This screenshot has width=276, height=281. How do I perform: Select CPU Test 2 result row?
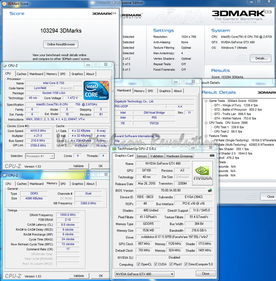[x=228, y=131]
